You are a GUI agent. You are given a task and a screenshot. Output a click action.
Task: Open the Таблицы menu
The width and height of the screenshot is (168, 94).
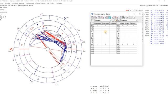pyautogui.click(x=14, y=3)
